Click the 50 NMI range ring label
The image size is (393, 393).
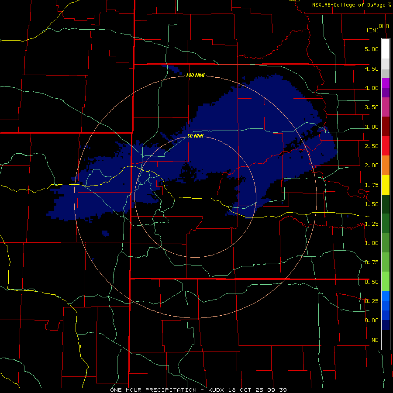tap(195, 136)
